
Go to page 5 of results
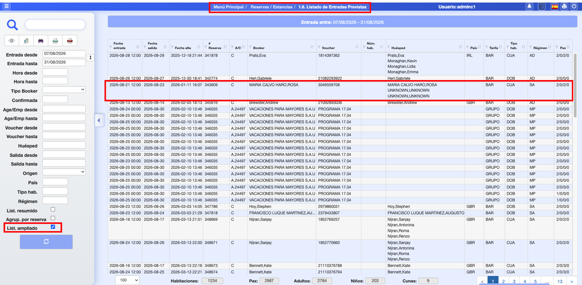pos(535,281)
